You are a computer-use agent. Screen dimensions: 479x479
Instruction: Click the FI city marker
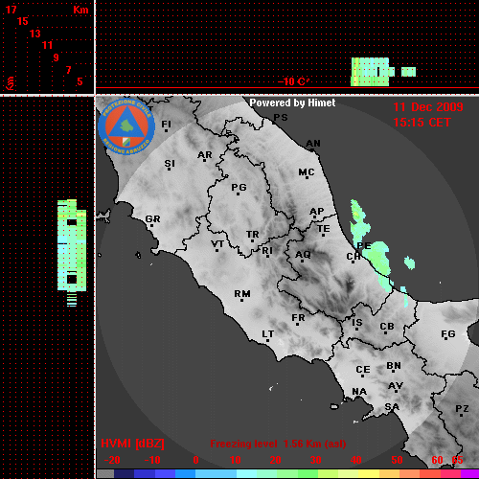point(166,130)
